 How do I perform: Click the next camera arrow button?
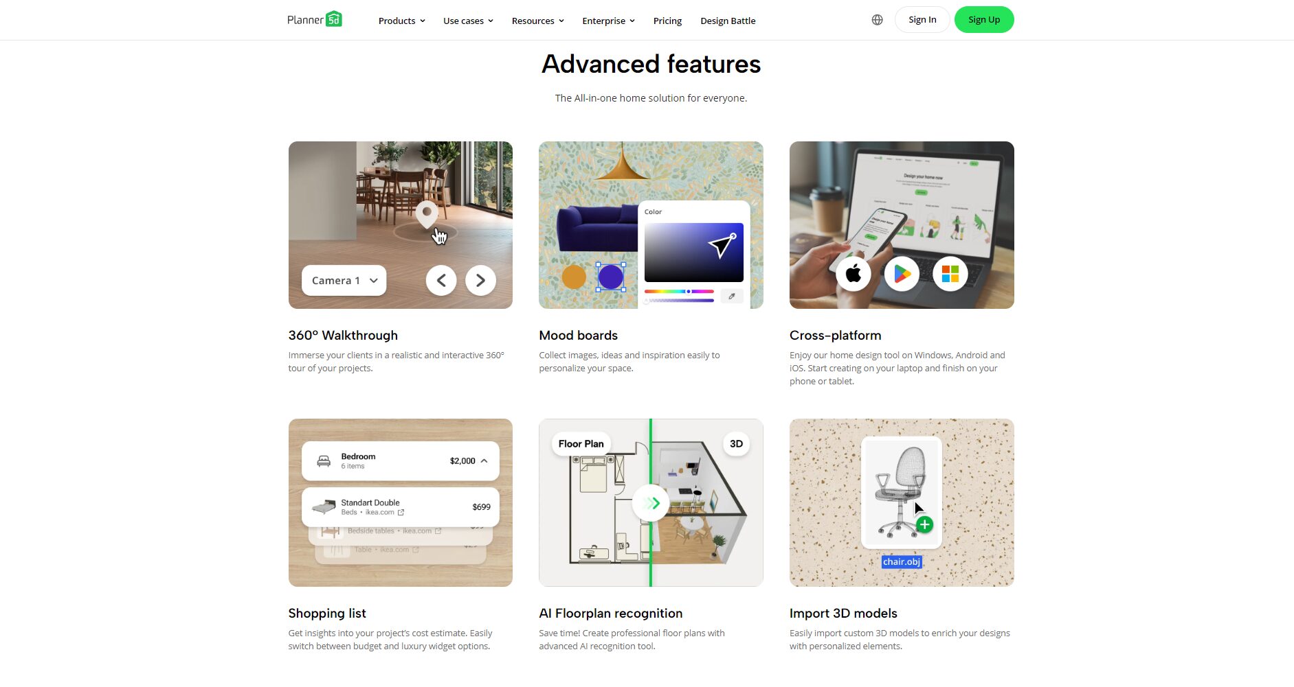click(x=480, y=280)
